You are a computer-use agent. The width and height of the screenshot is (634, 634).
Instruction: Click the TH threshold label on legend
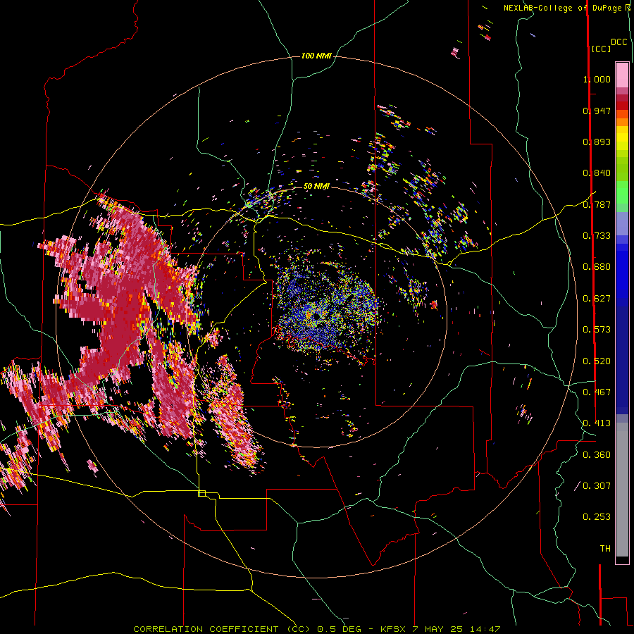click(x=605, y=549)
